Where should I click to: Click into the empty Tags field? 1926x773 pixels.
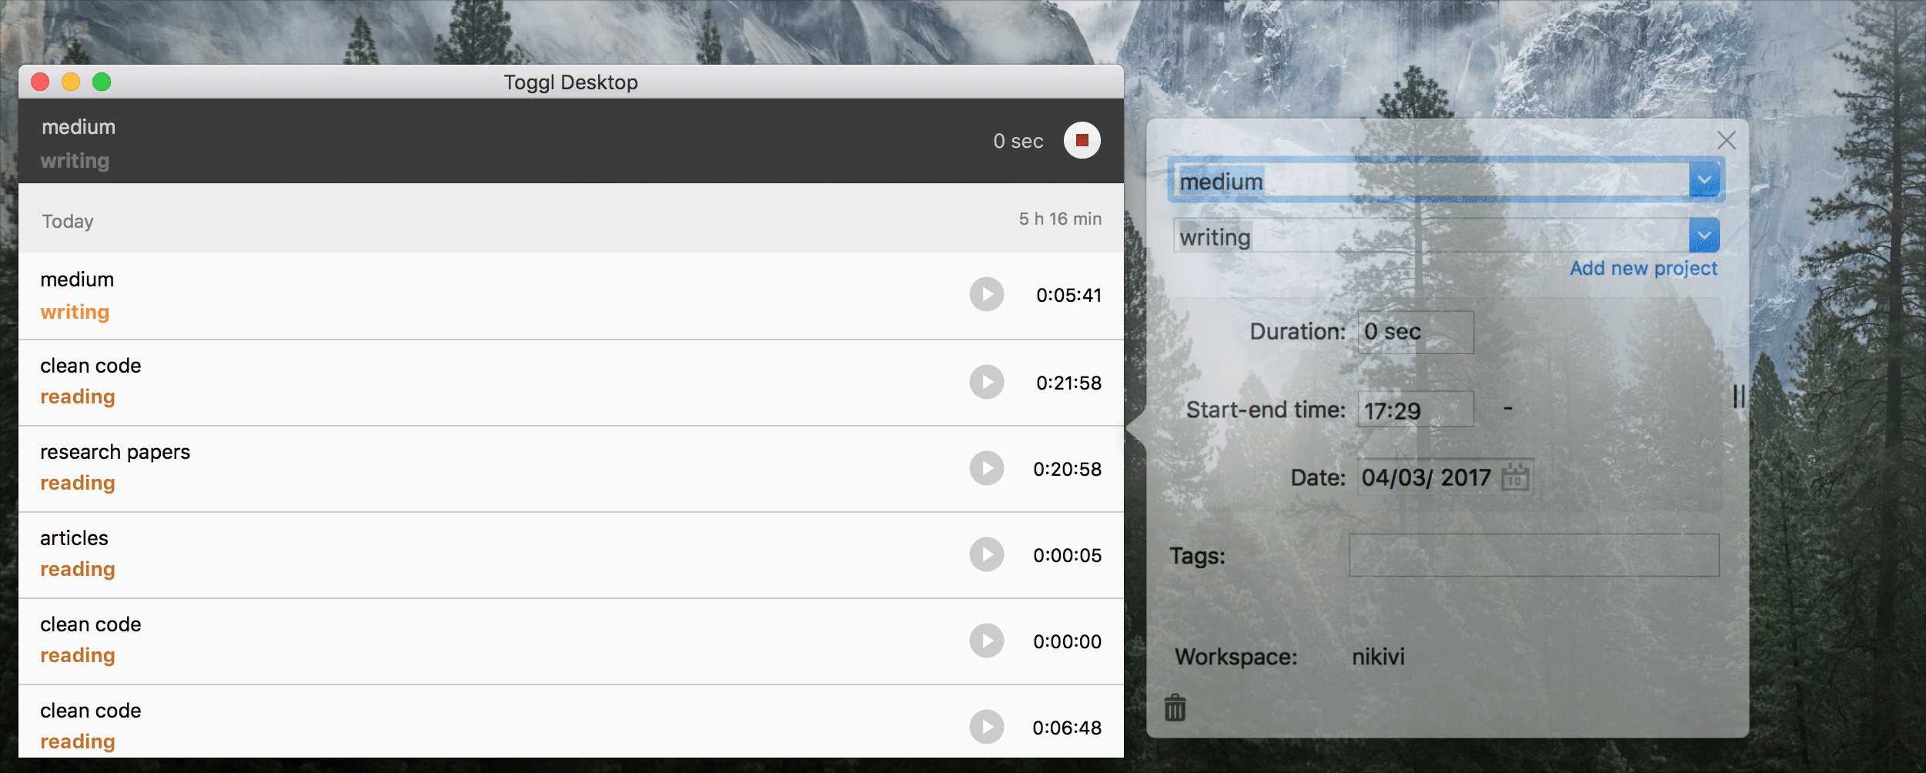tap(1534, 555)
